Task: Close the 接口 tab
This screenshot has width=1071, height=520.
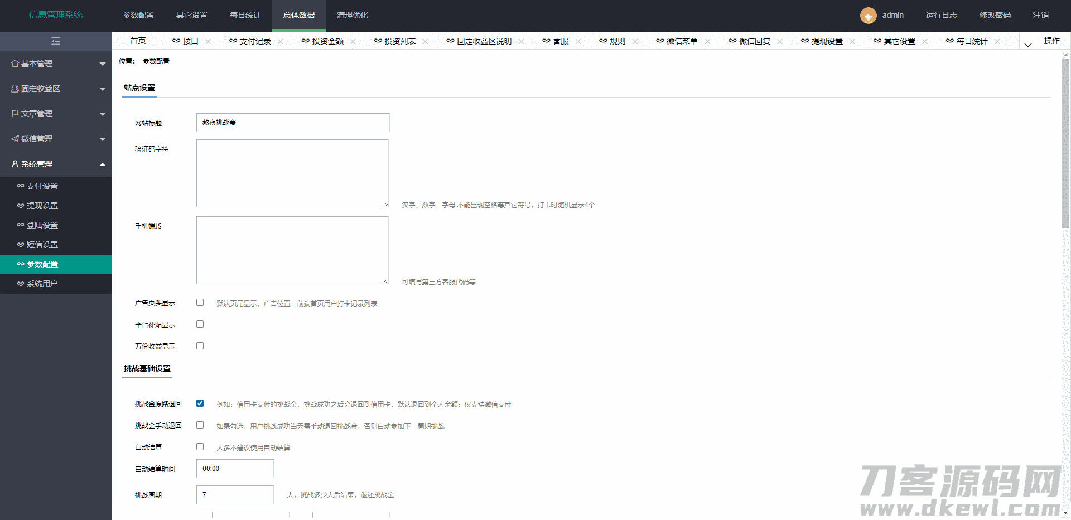Action: coord(208,41)
